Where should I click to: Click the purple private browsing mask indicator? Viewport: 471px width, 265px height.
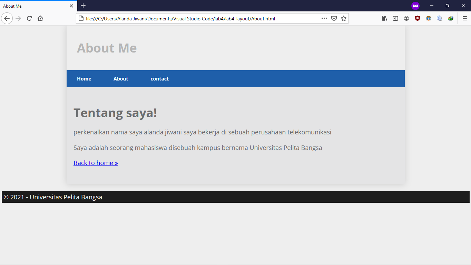coord(415,6)
